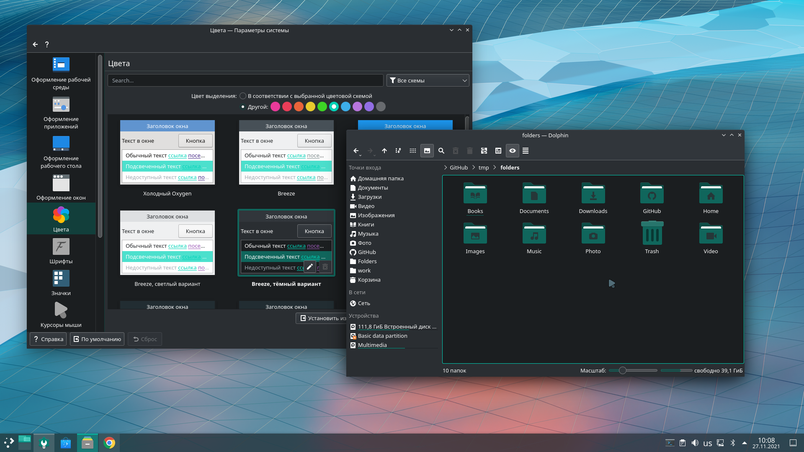Viewport: 804px width, 452px height.
Task: Open Шрифты settings section
Action: click(61, 251)
